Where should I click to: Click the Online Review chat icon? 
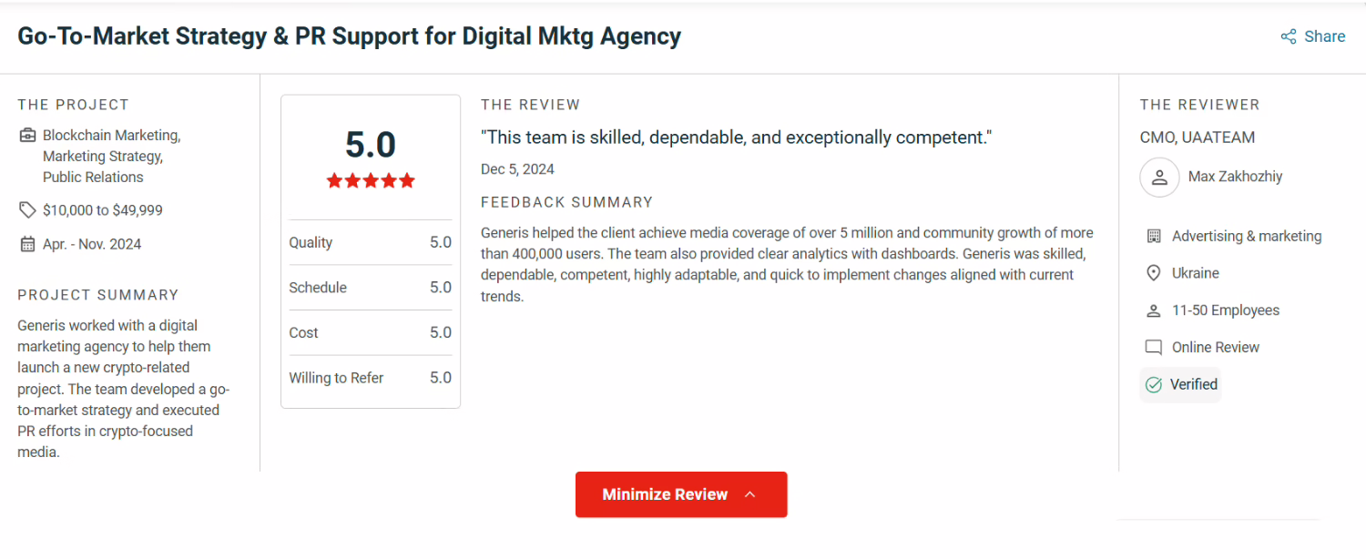click(1154, 348)
